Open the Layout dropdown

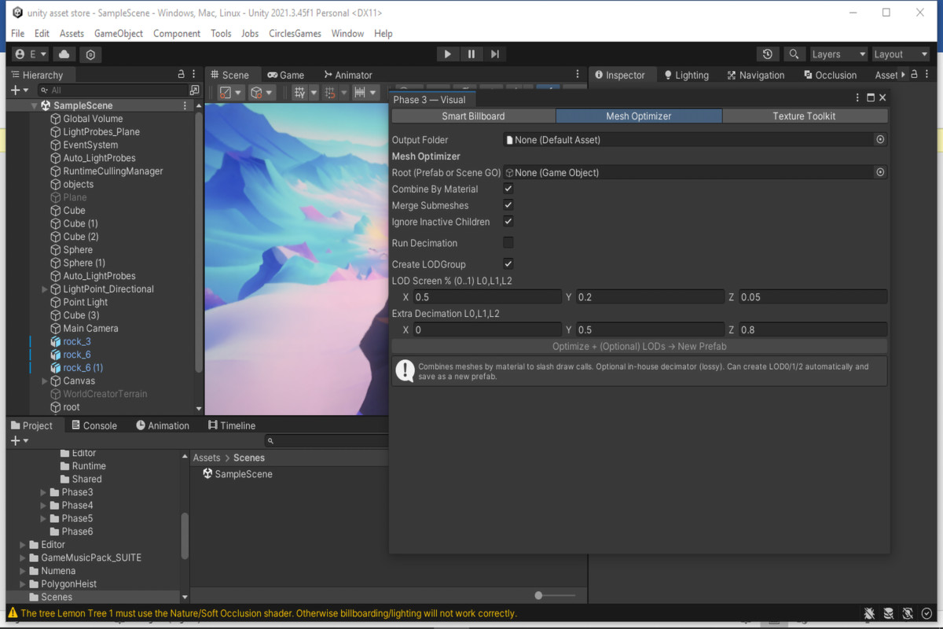[900, 54]
